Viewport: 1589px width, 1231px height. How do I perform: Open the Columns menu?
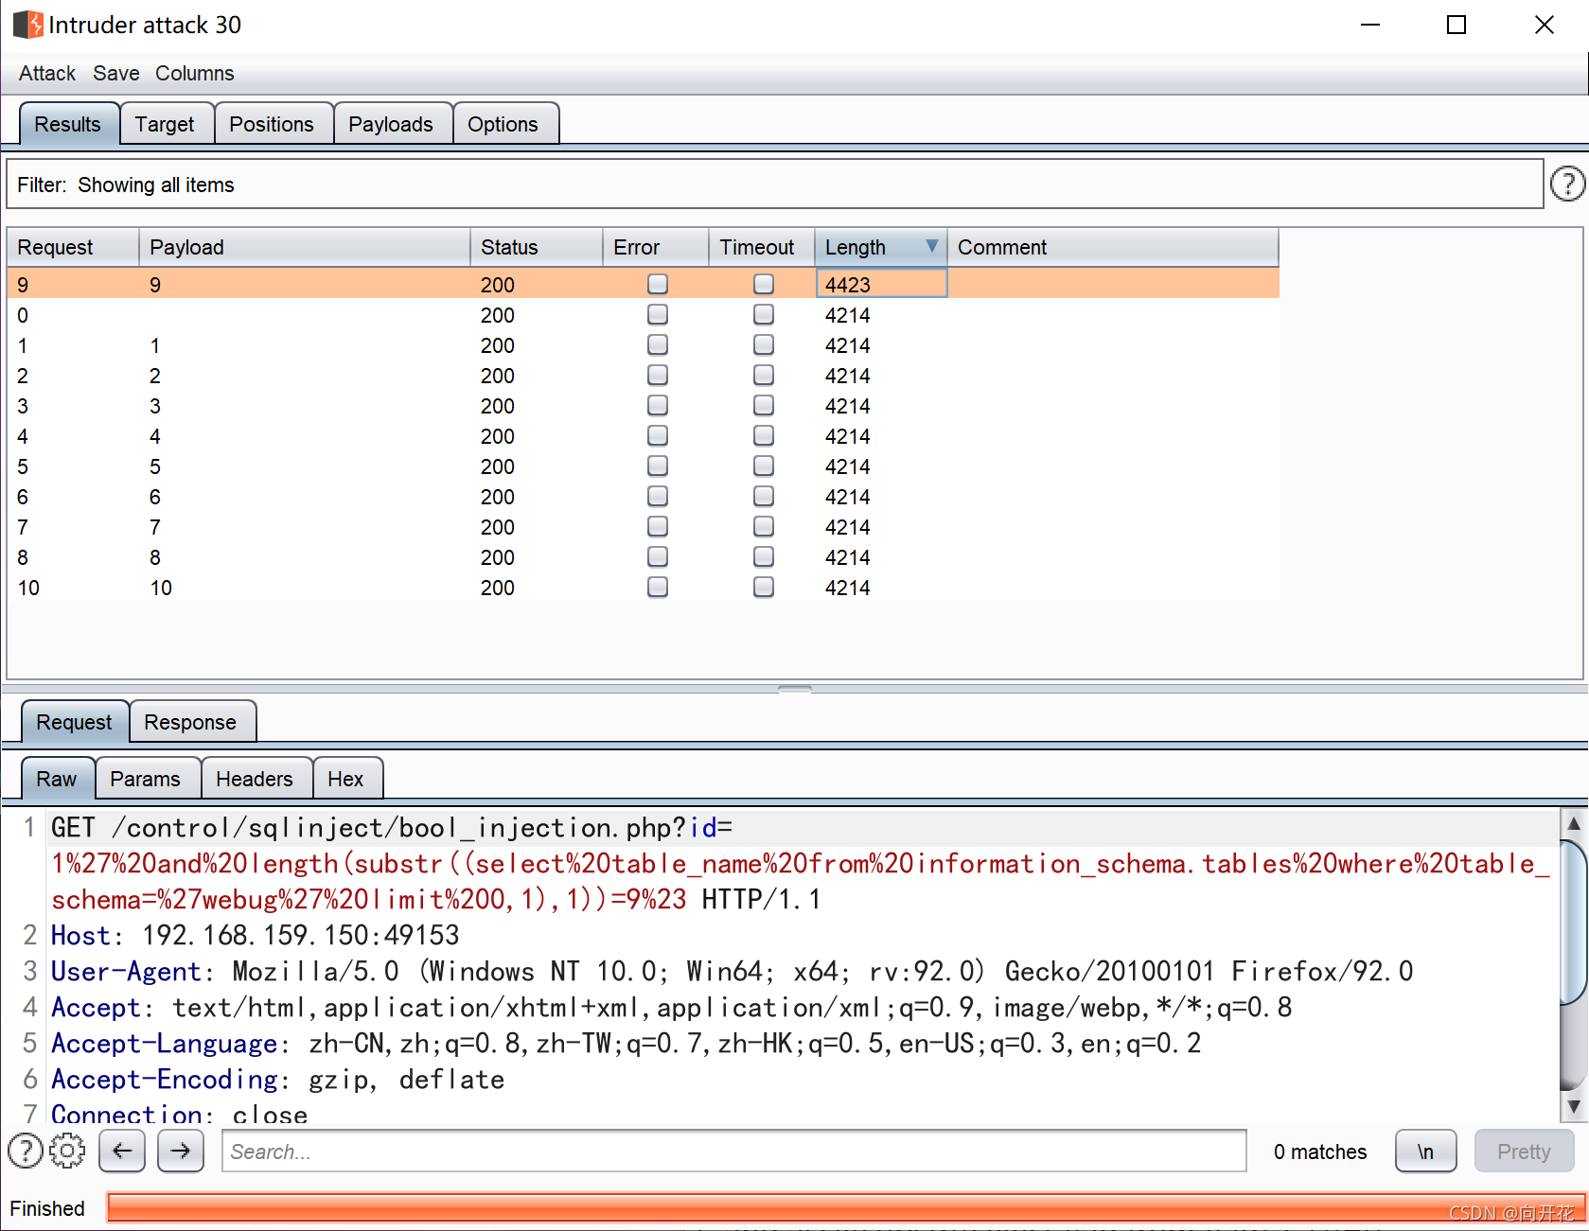[x=195, y=73]
